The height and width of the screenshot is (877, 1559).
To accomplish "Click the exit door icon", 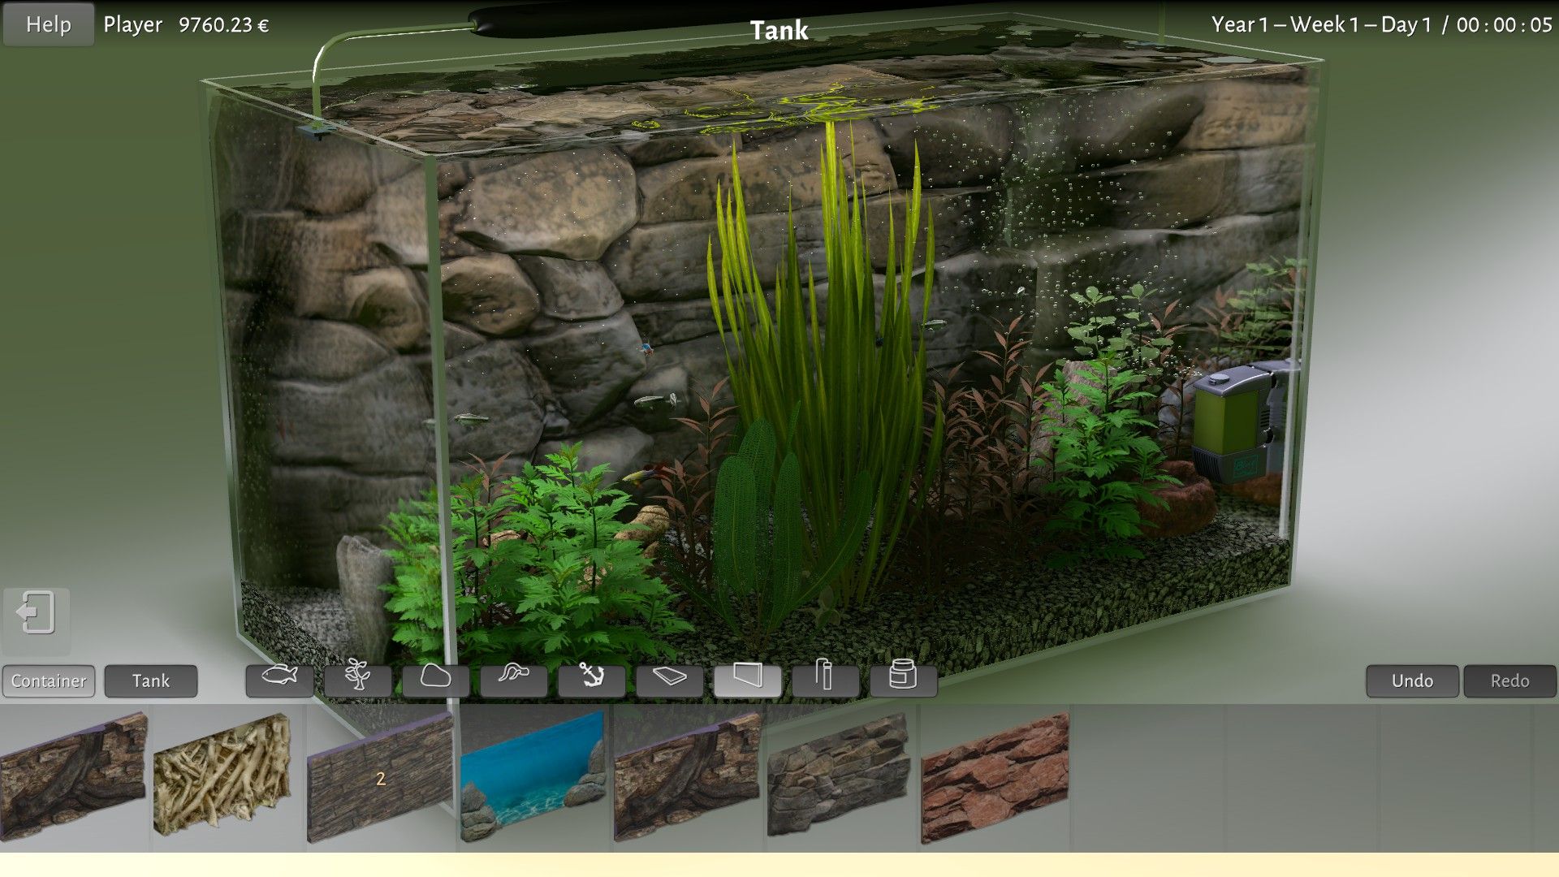I will click(x=36, y=614).
